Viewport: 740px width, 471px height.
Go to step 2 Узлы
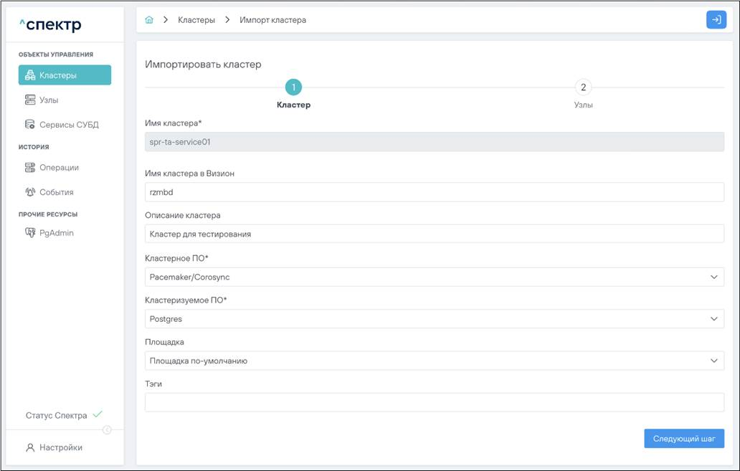click(583, 87)
